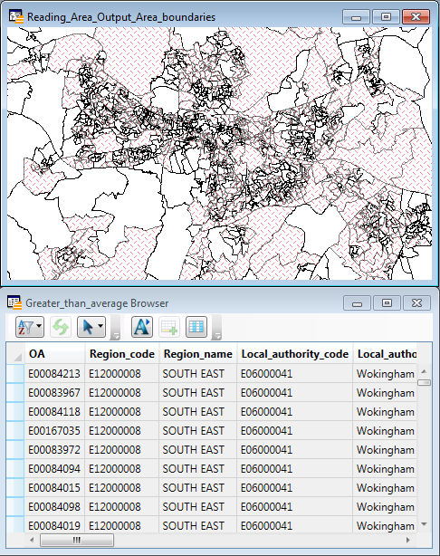The width and height of the screenshot is (440, 556).
Task: Click the Local_authority_code column header
Action: pyautogui.click(x=294, y=354)
